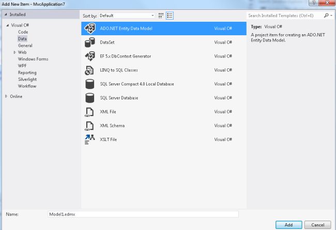Select the Data category
Screen dimensions: 336x230
[22, 39]
